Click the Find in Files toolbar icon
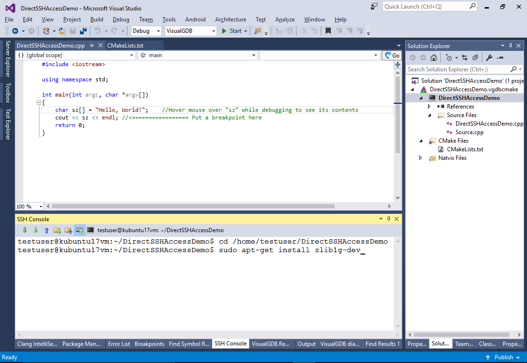527x363 pixels. (x=258, y=31)
